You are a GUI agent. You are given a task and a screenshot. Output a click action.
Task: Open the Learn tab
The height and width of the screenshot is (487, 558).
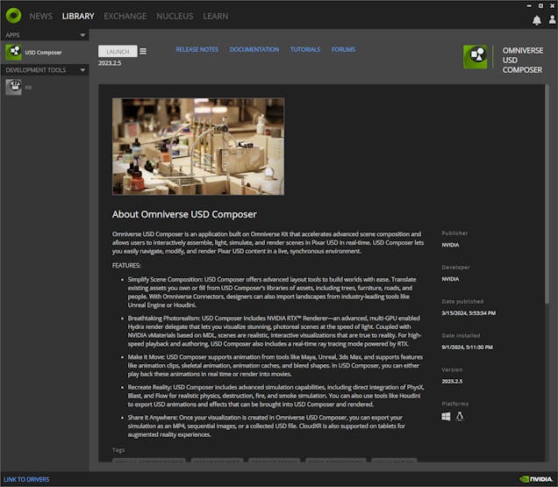pyautogui.click(x=217, y=17)
